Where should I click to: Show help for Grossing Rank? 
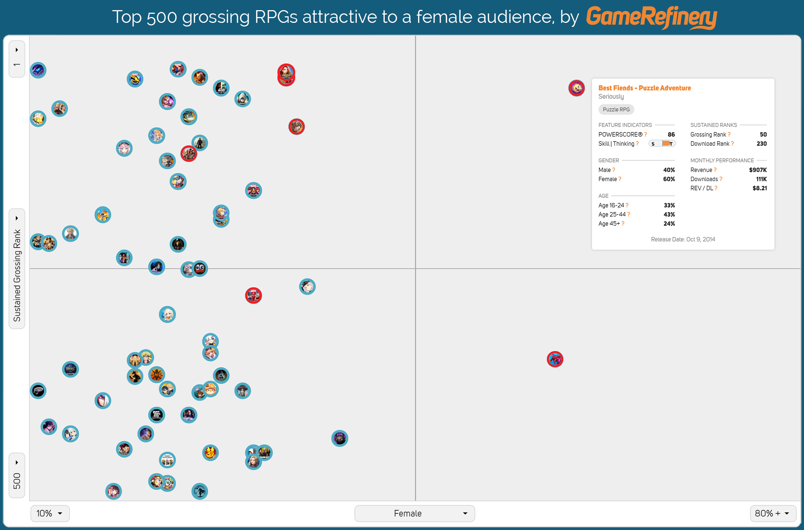click(729, 135)
